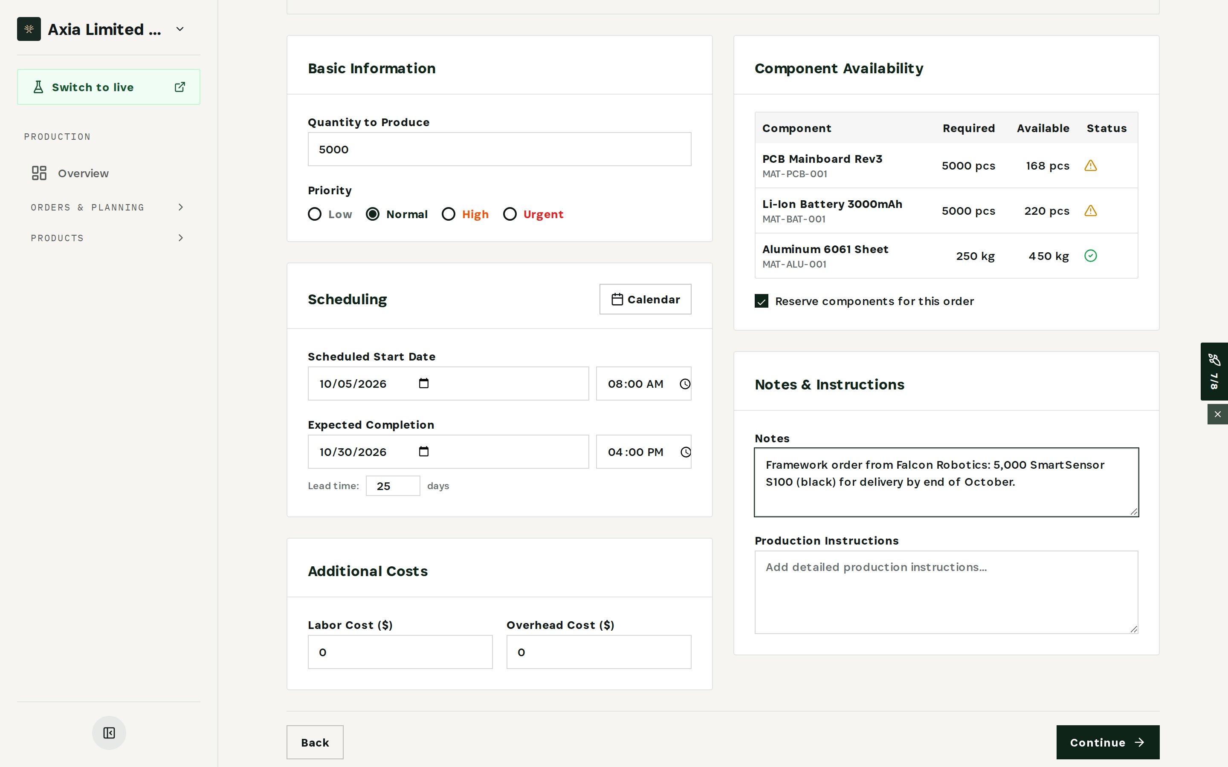Click the Lead time days field
Viewport: 1228px width, 767px height.
point(393,485)
